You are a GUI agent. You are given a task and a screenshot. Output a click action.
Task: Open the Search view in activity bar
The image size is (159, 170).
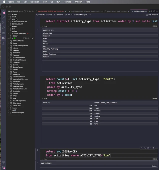click(x=4, y=17)
